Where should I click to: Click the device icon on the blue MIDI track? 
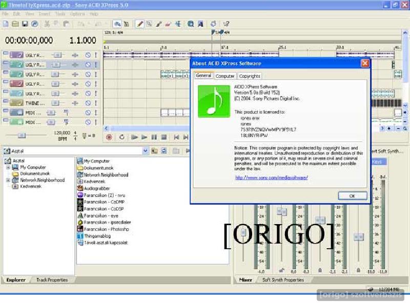tap(66, 113)
